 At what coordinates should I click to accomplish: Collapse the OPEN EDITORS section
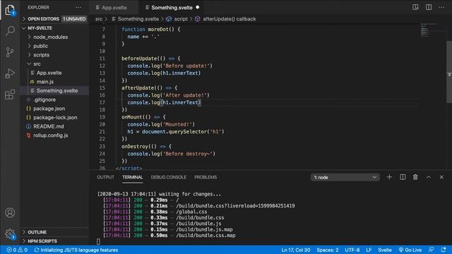(54, 19)
